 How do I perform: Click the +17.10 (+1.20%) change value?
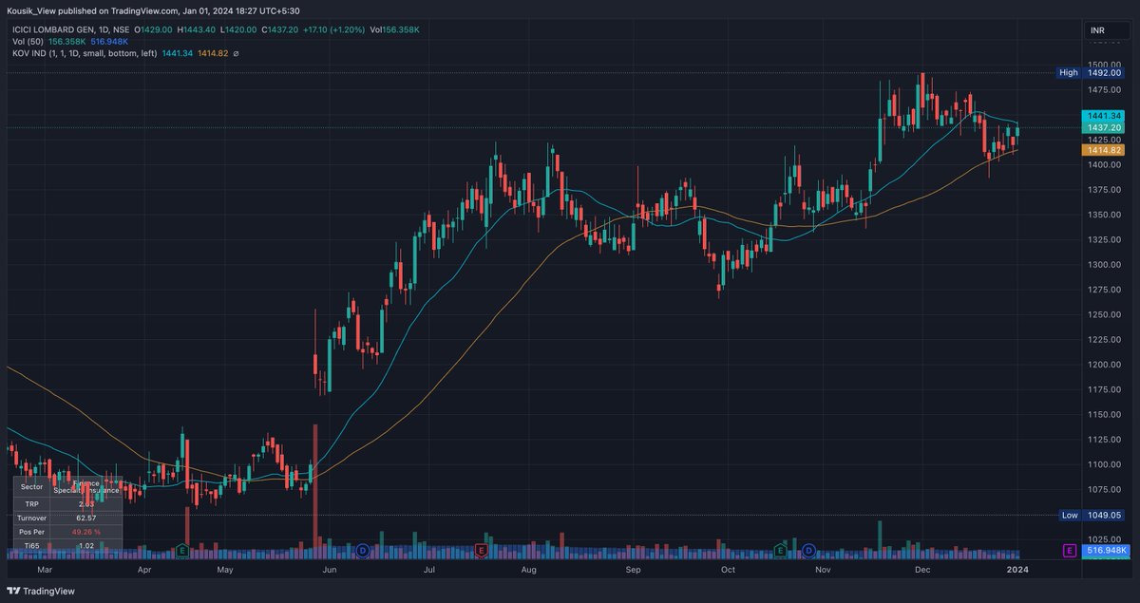pos(332,30)
